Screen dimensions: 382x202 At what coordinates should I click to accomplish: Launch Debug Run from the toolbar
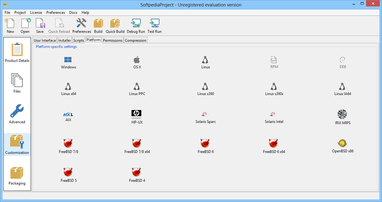(136, 26)
